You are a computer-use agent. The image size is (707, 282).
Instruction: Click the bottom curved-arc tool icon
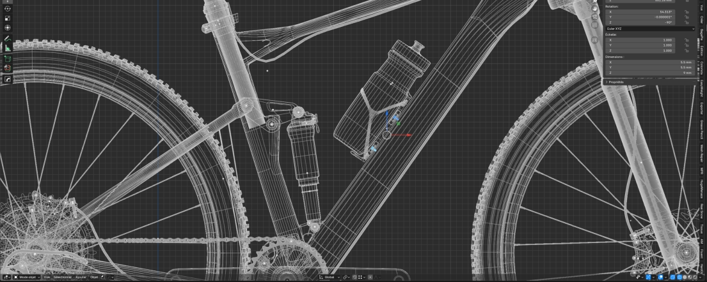pos(8,79)
